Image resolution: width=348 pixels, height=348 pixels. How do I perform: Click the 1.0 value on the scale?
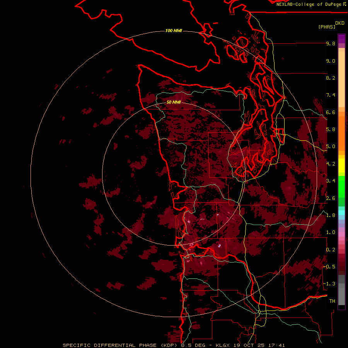coord(331,232)
